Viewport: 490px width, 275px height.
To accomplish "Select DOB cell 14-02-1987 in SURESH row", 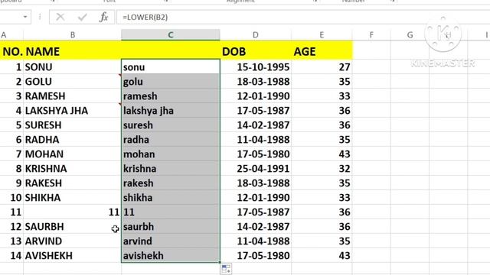I will point(256,125).
